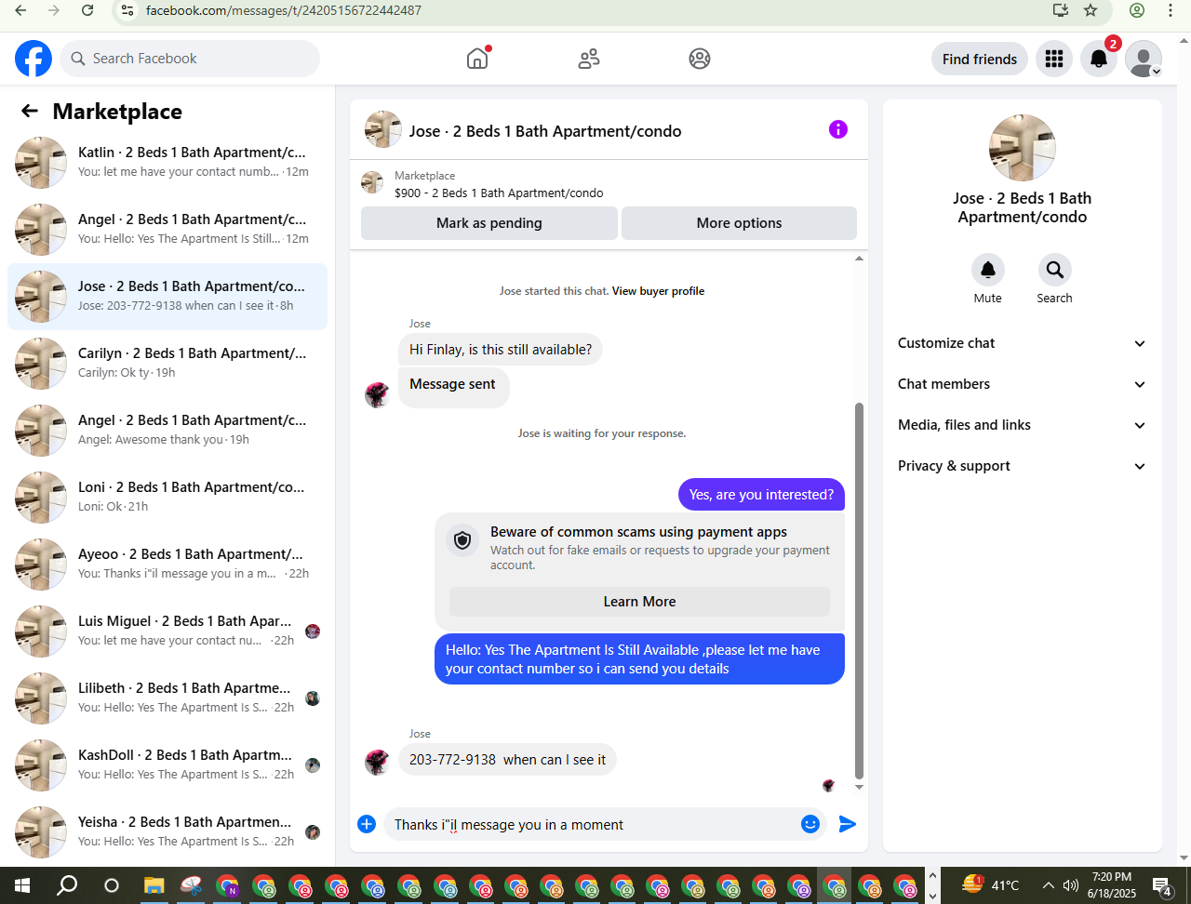Click the Find friends button

[x=980, y=60]
